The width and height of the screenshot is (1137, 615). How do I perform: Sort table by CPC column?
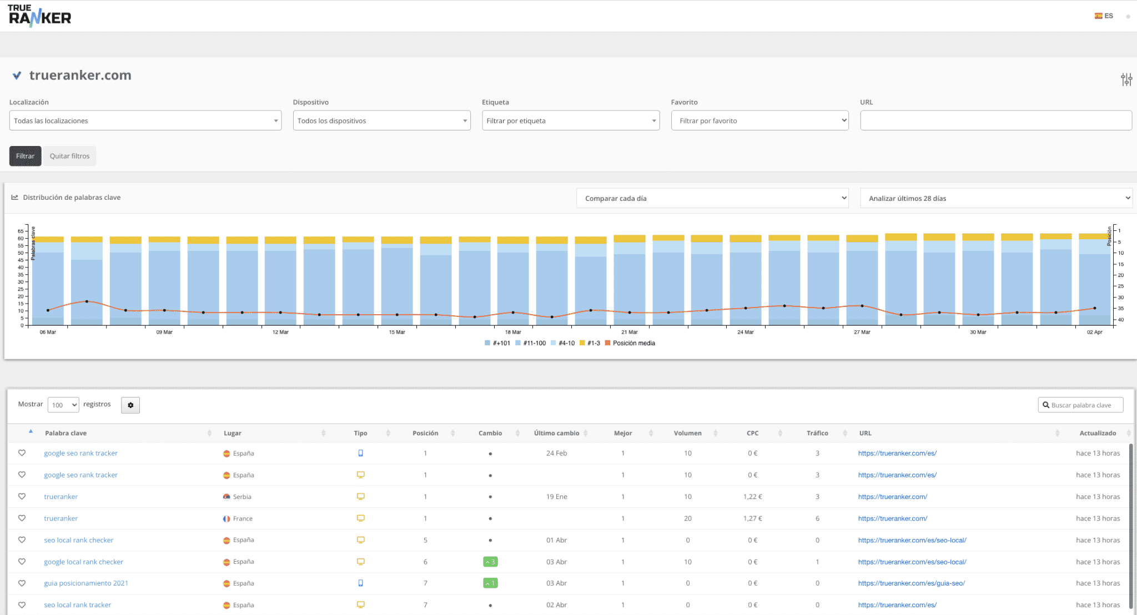pos(752,433)
